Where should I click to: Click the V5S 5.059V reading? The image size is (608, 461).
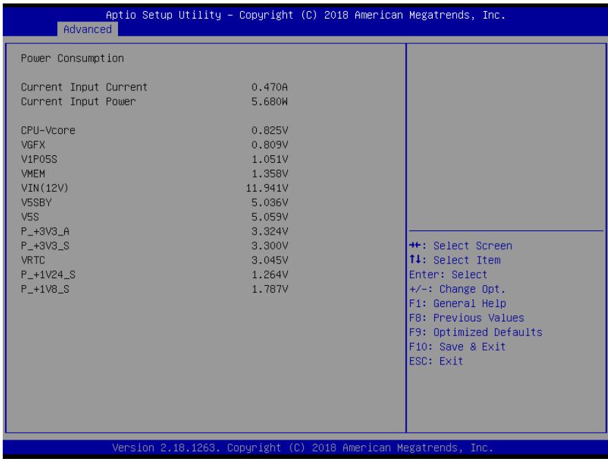269,217
